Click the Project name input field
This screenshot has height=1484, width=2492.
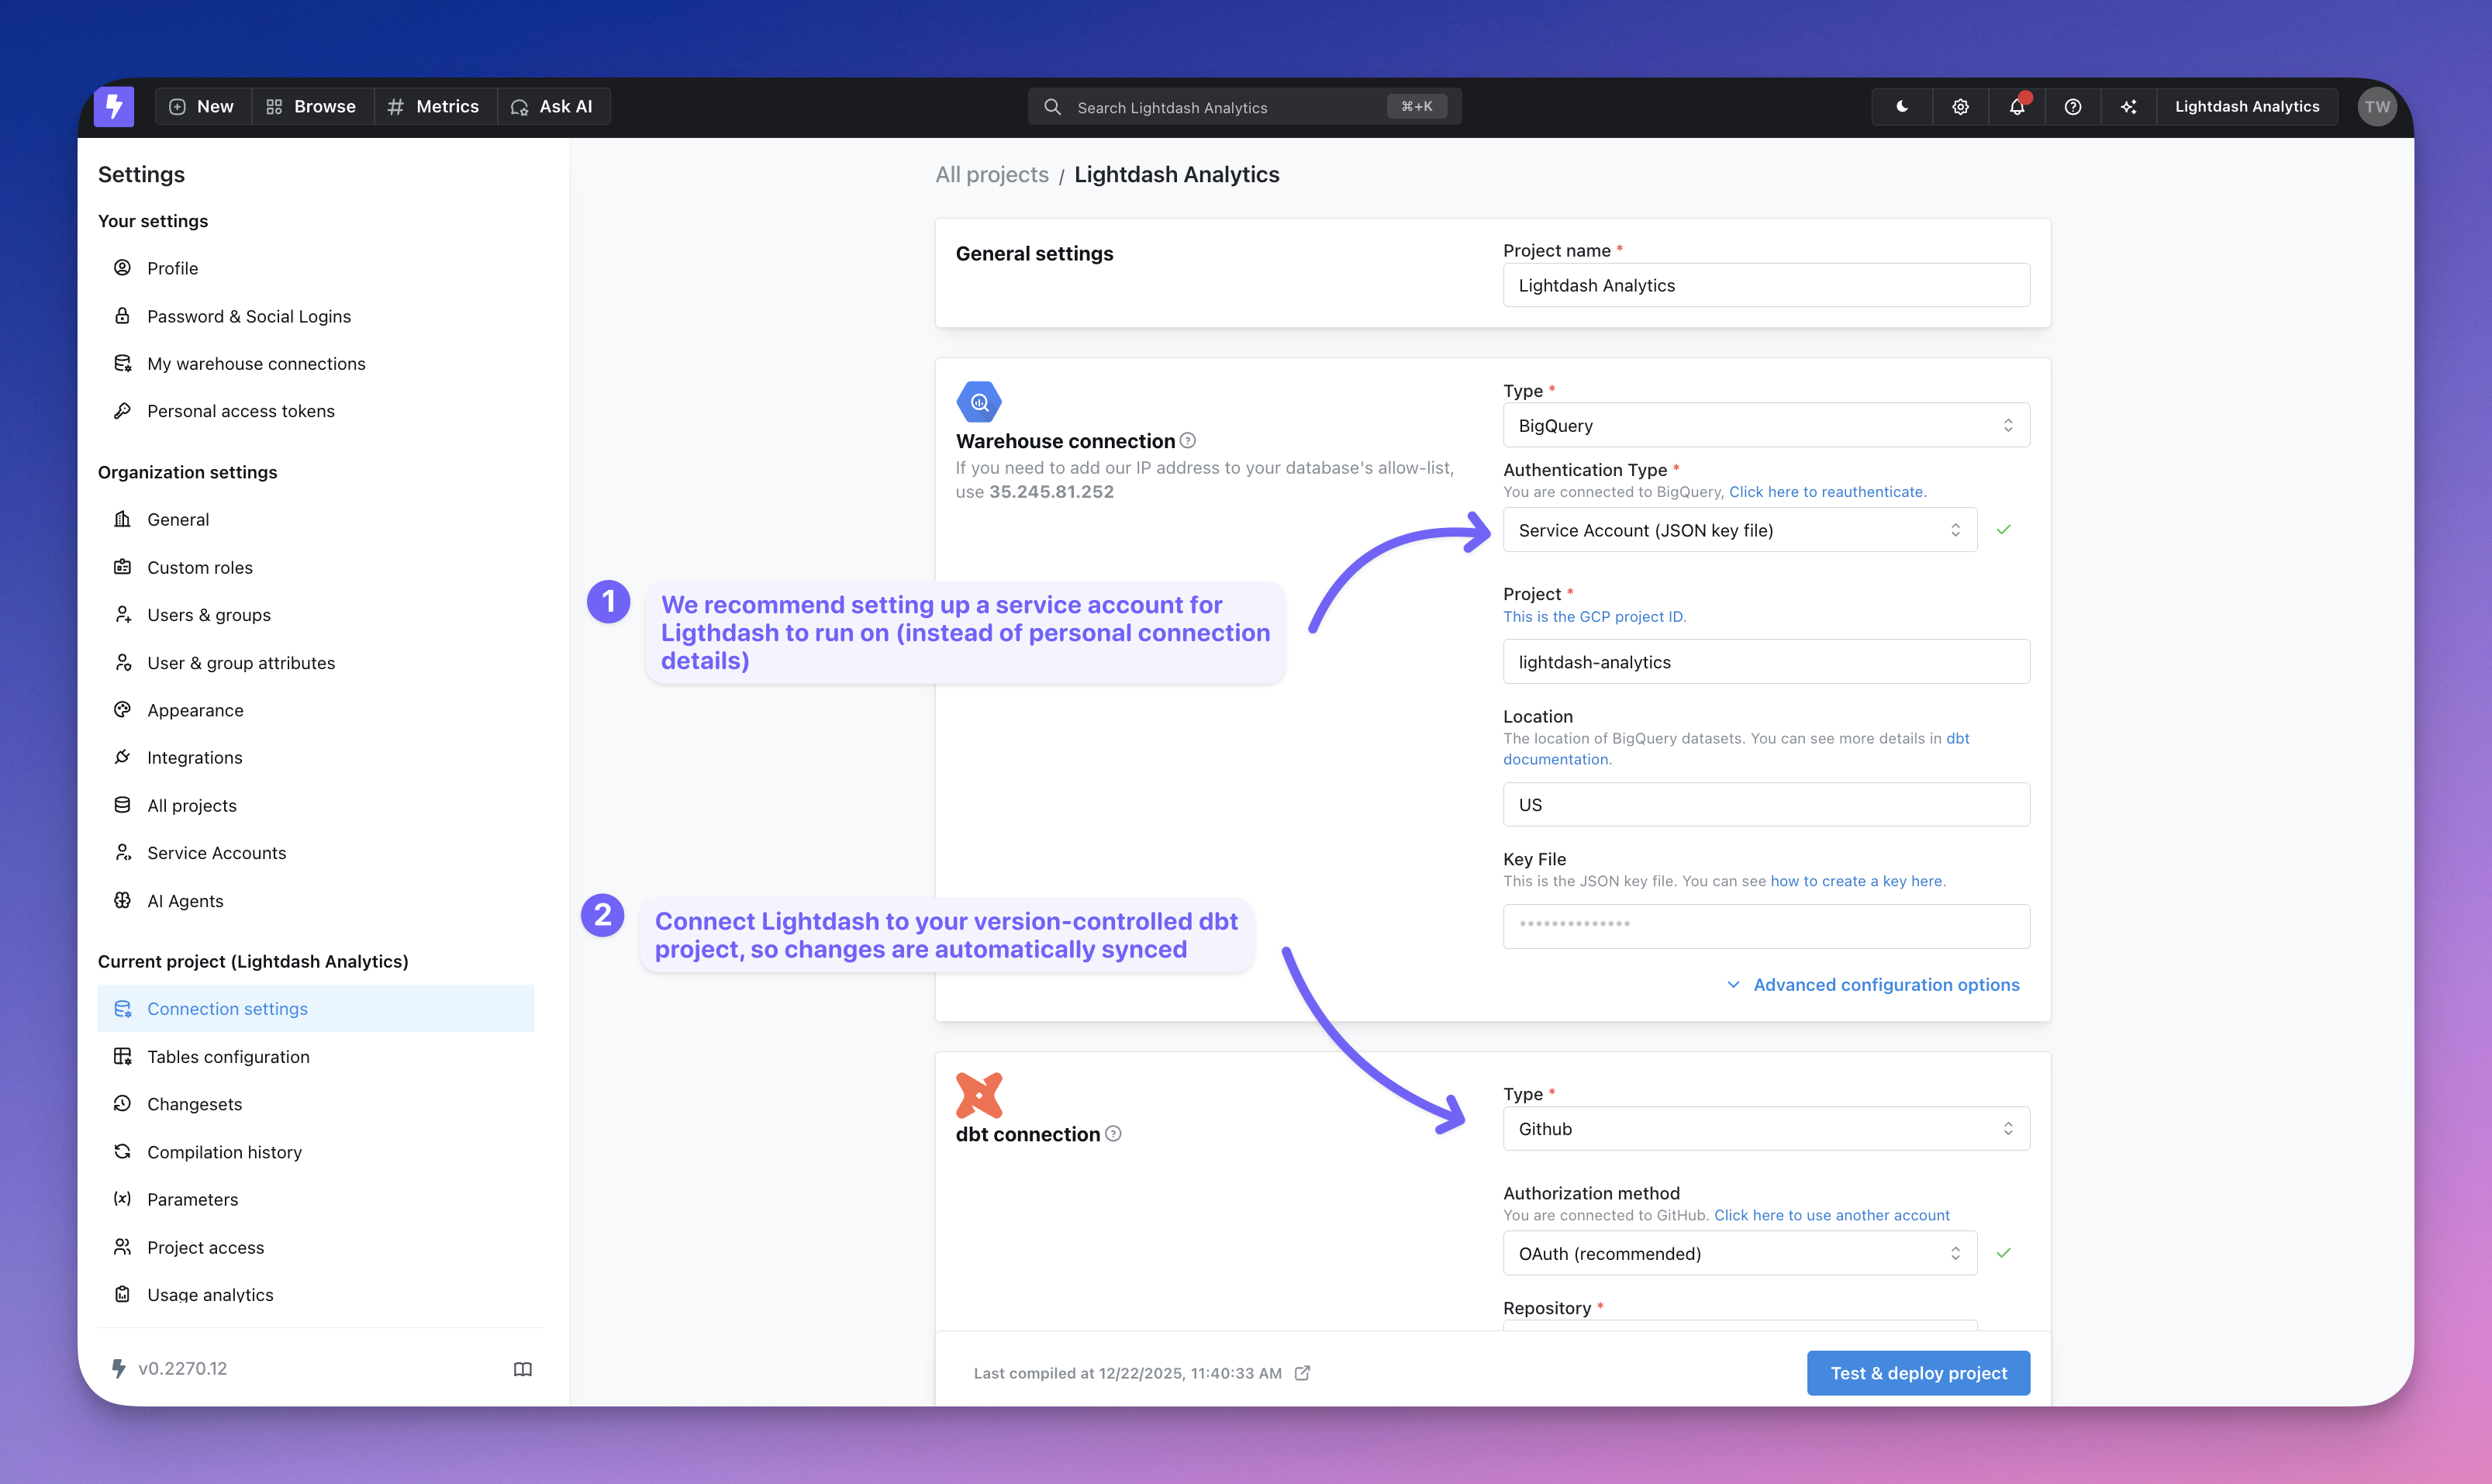click(x=1765, y=285)
